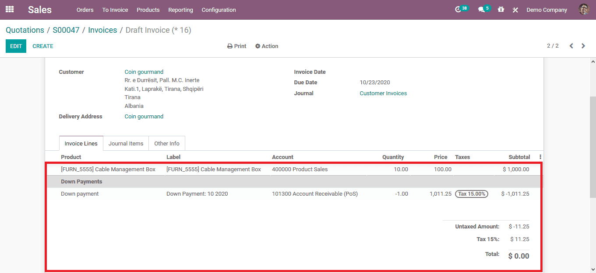This screenshot has height=273, width=596.
Task: Click 400000 Product Sales account cell
Action: pos(300,169)
